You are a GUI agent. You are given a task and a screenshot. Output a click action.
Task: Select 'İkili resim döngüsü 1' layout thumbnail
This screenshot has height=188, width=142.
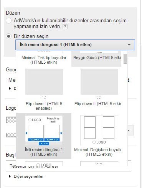[44, 130]
